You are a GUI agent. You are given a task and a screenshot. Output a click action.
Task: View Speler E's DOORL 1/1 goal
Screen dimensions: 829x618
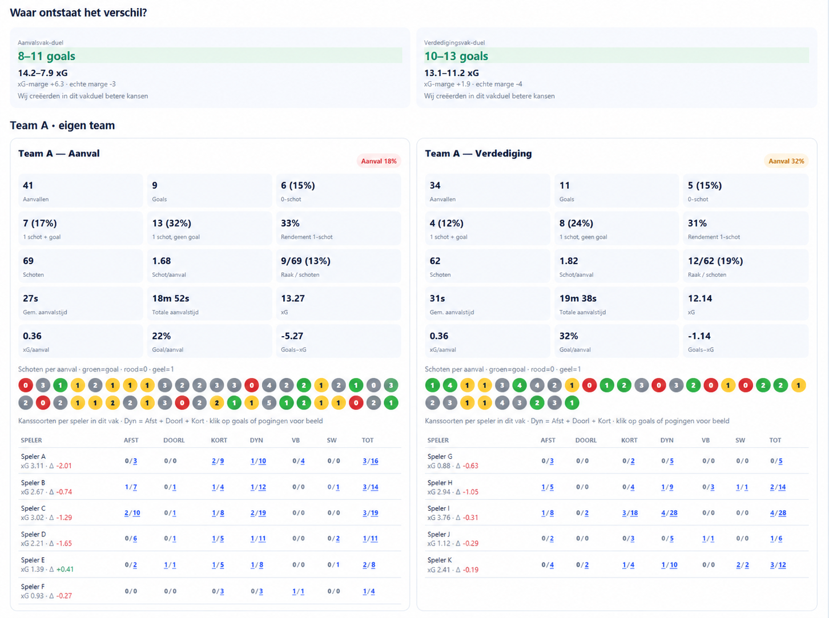click(170, 565)
